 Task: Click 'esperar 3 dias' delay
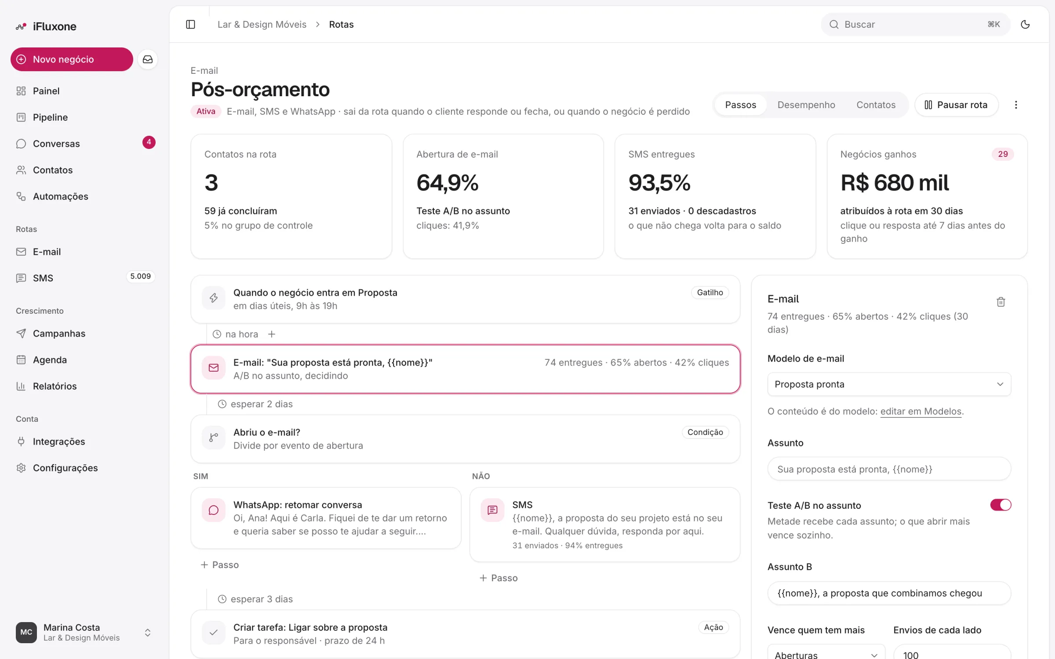[x=255, y=599]
